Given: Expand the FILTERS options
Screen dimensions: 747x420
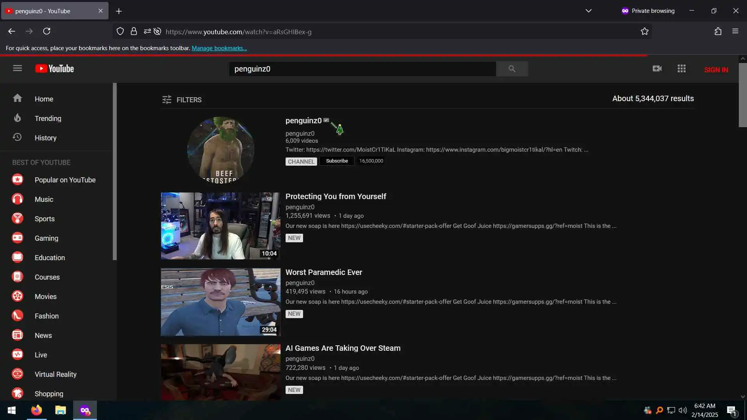Looking at the screenshot, I should click(182, 100).
